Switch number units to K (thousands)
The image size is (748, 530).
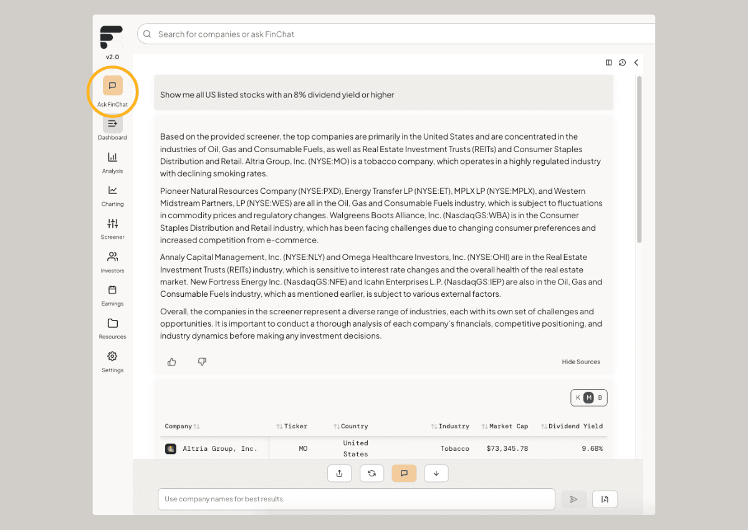point(578,398)
